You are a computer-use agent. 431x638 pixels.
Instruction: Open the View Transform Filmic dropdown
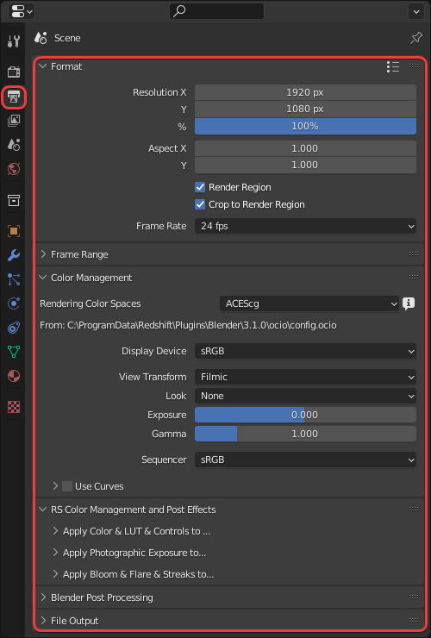click(305, 377)
